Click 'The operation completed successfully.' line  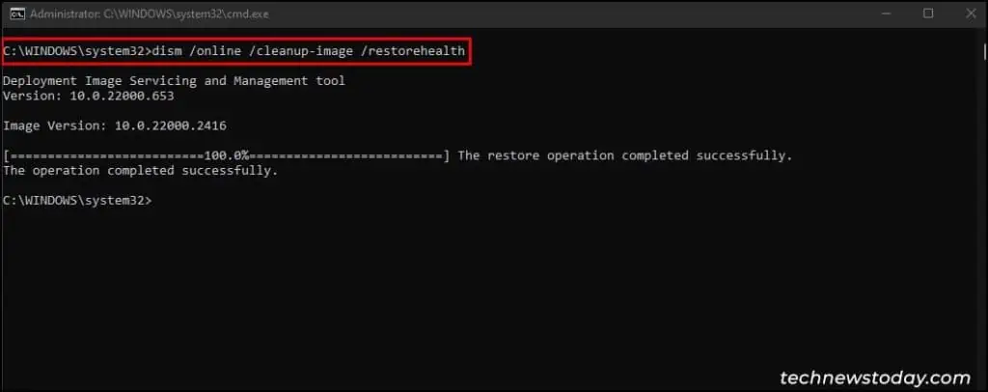pos(140,170)
